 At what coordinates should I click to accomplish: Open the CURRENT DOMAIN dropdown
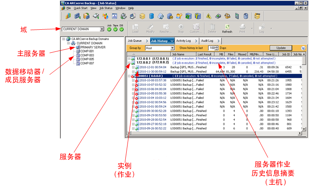click(x=102, y=29)
